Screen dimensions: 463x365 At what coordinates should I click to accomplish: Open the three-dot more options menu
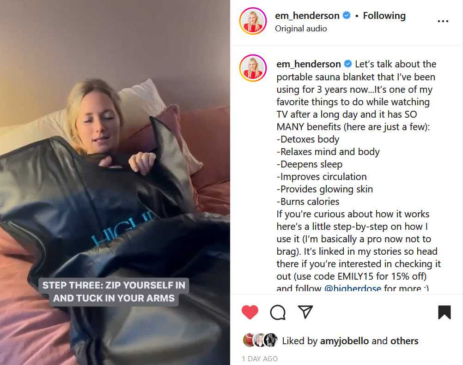pos(443,21)
